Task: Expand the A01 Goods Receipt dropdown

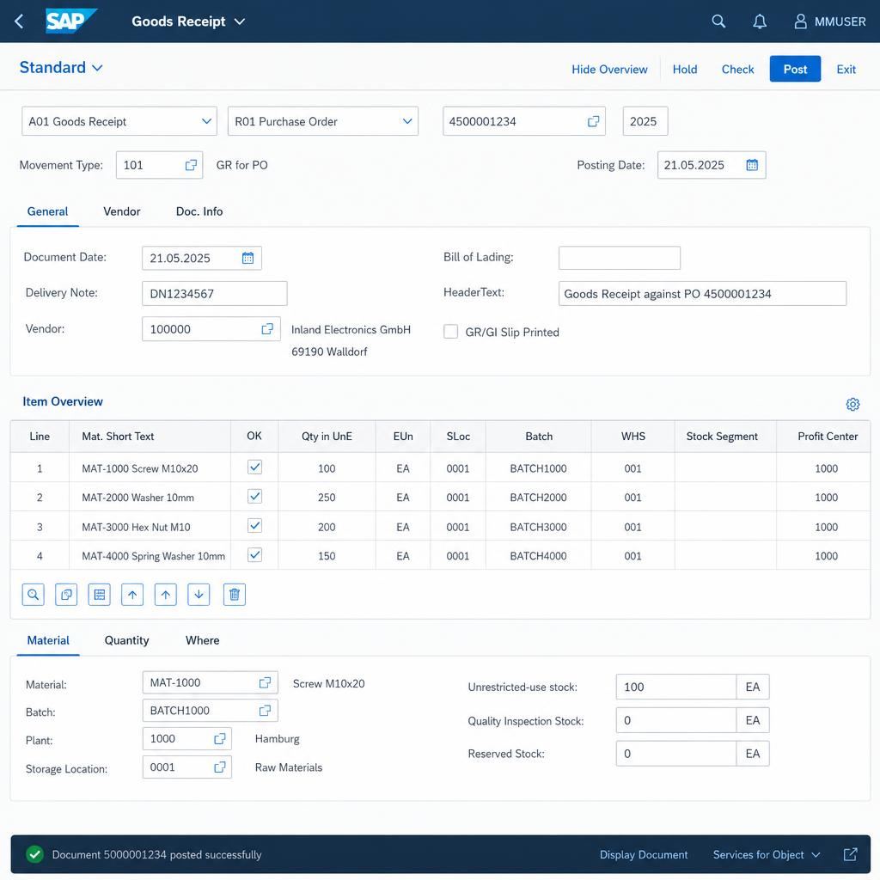Action: 119,121
